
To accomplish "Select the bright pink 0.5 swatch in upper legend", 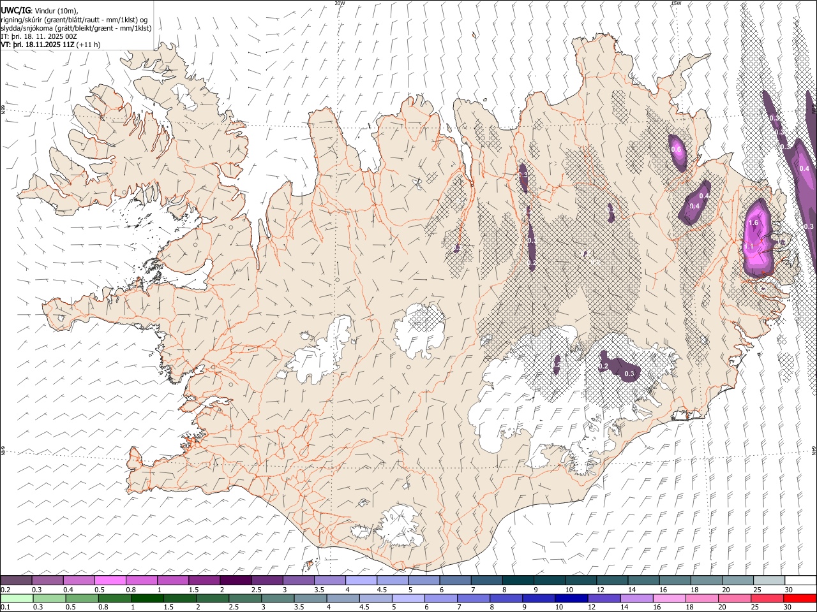I will tap(110, 581).
